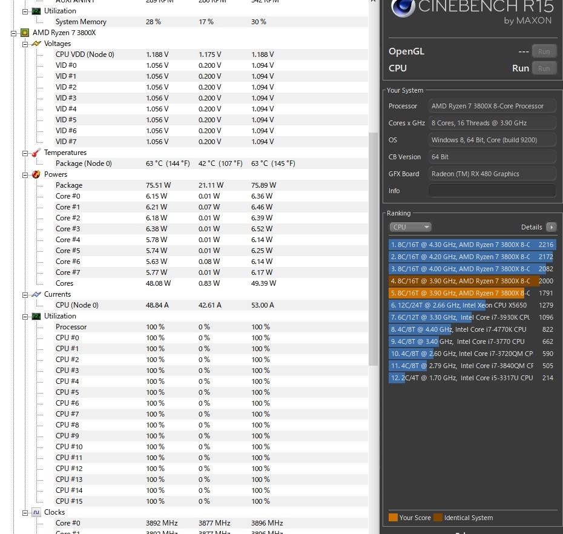This screenshot has width=563, height=534.
Task: Click the Run button next to OpenGL
Action: 544,51
